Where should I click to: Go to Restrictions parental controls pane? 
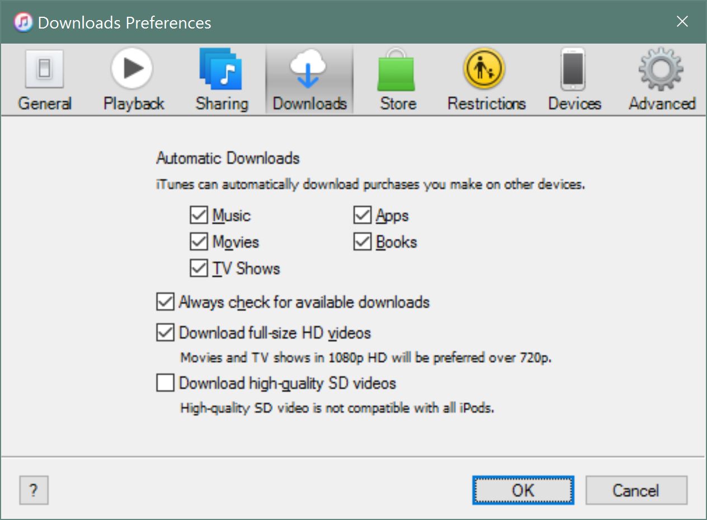(486, 79)
